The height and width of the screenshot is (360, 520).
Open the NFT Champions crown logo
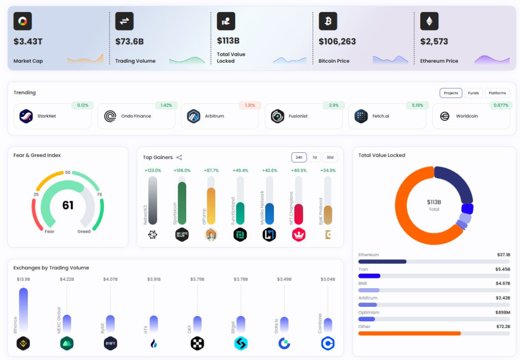(299, 235)
